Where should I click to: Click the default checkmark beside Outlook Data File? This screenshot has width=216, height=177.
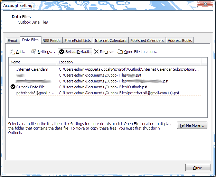tap(13, 87)
